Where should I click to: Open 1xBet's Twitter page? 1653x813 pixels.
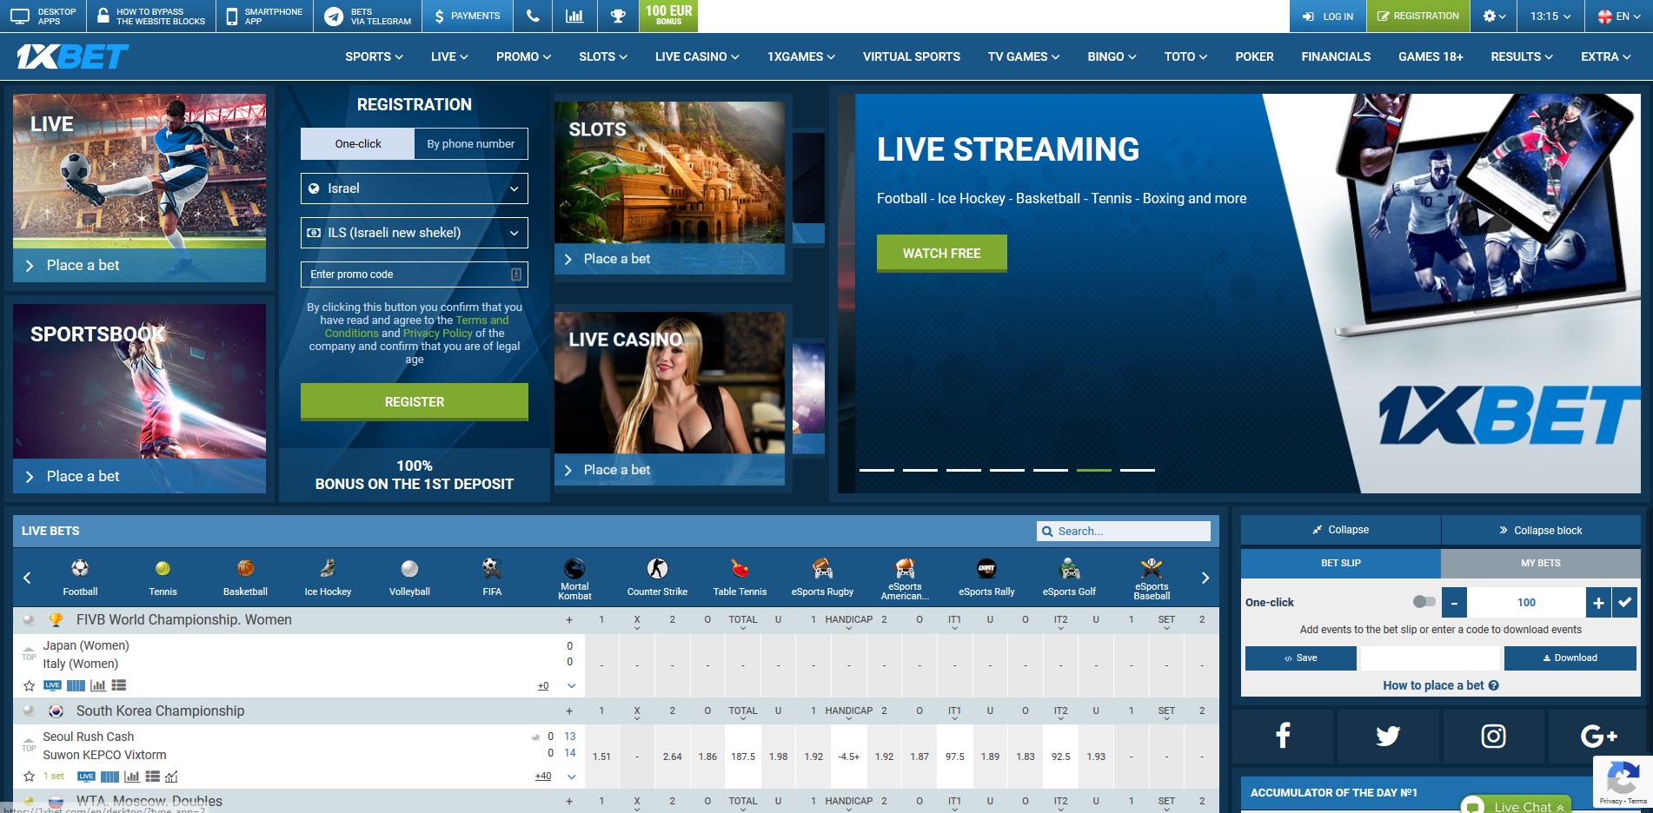(1388, 736)
